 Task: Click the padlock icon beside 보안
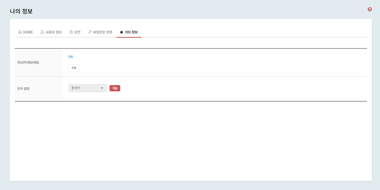(x=71, y=32)
